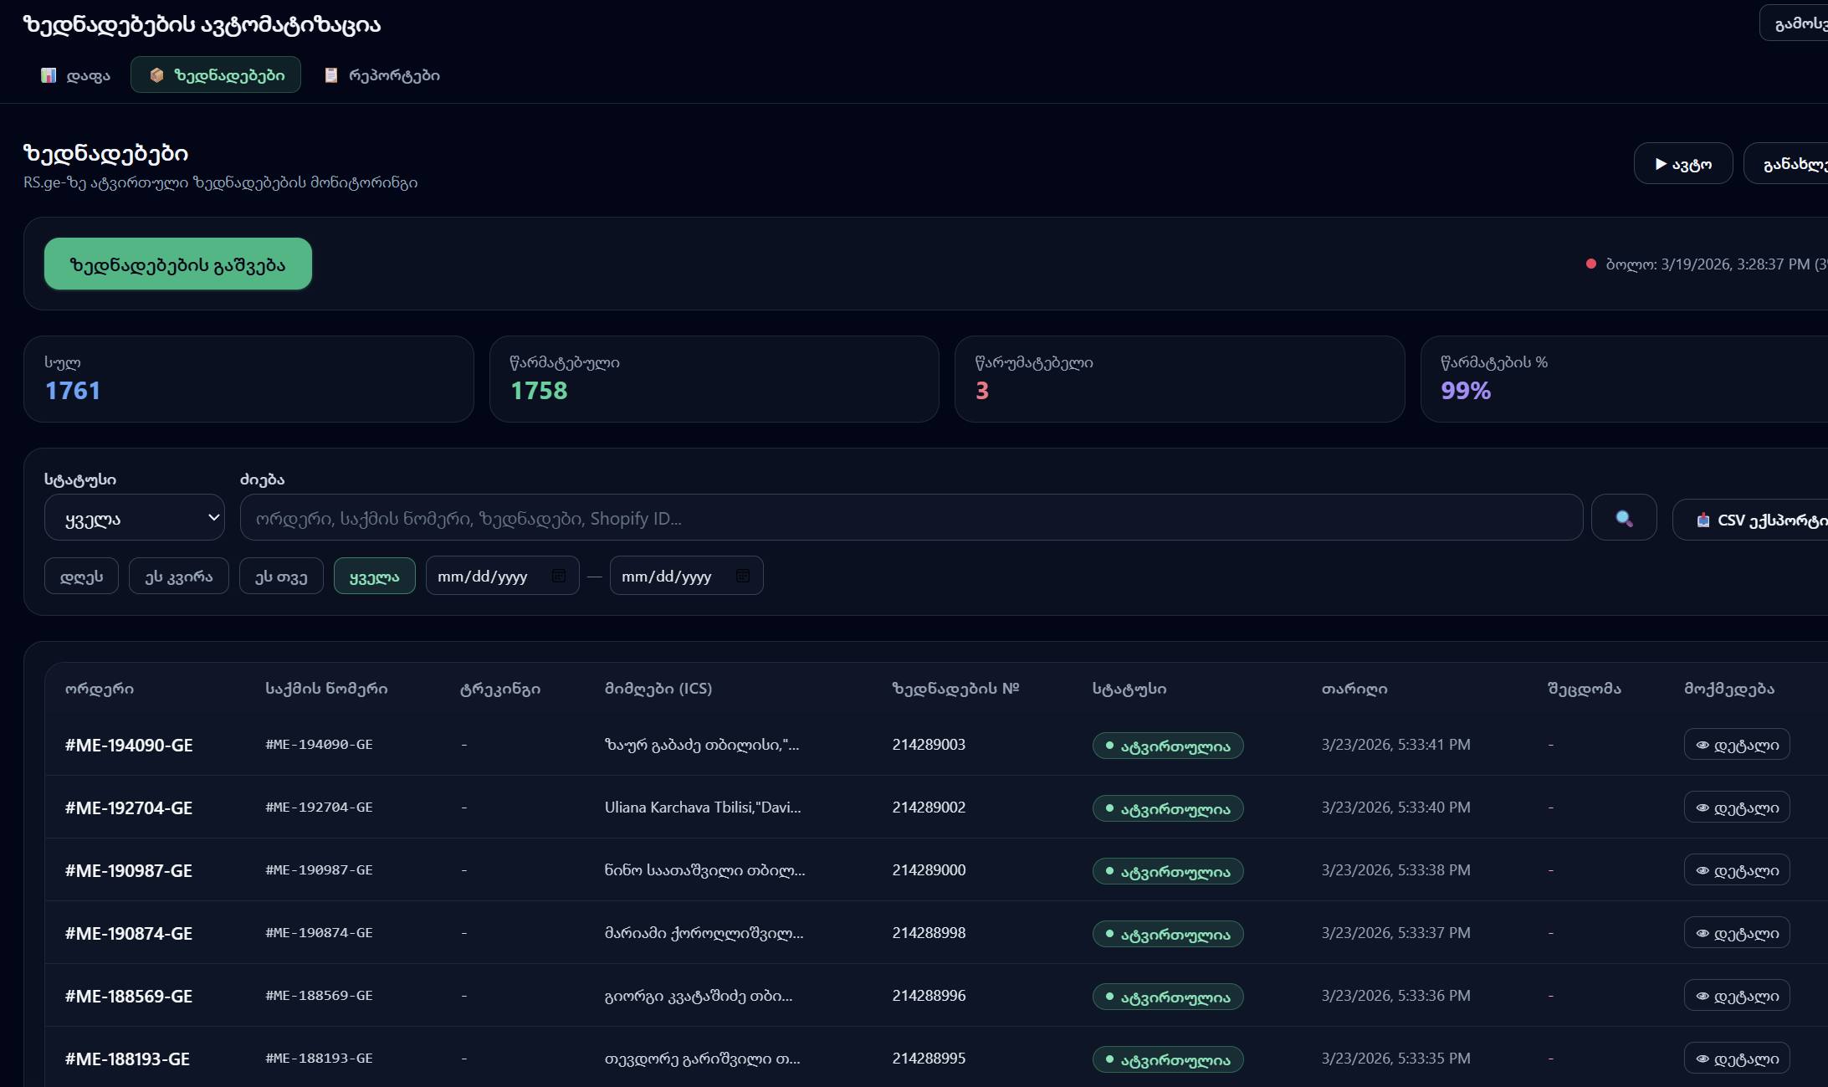Click the magnifier search icon button
The height and width of the screenshot is (1087, 1828).
click(x=1623, y=518)
